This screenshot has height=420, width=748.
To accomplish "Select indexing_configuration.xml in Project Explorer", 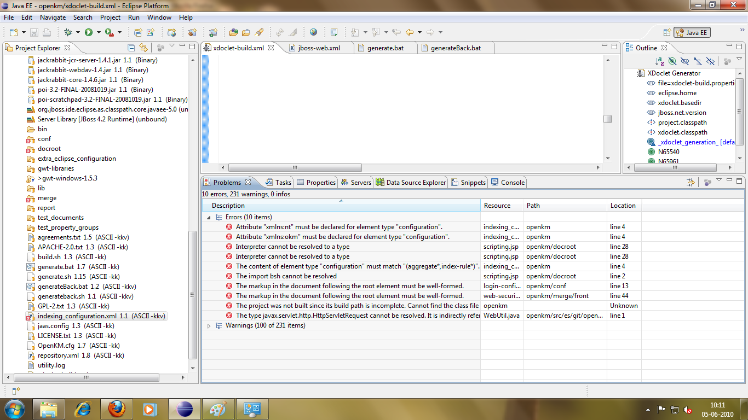I will click(x=96, y=316).
